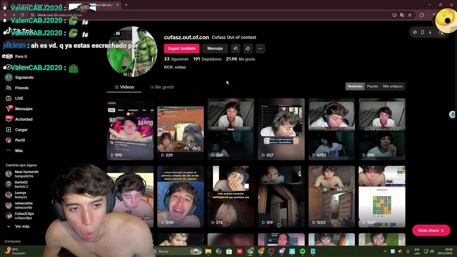Bookmark this page with the star icon
Viewport: 457px width, 257px height.
410,15
